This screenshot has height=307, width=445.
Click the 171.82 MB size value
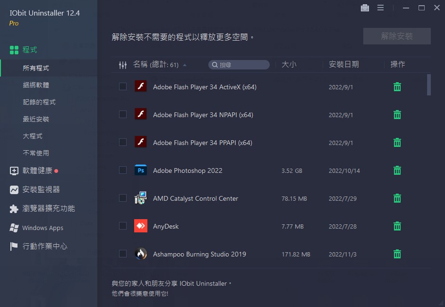[296, 255]
